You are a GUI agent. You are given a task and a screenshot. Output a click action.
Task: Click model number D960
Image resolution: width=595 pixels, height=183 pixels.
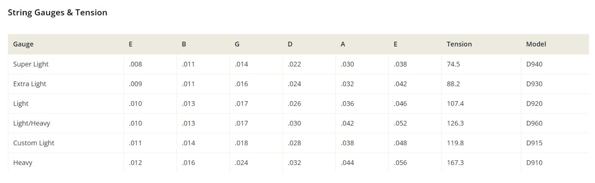[534, 123]
